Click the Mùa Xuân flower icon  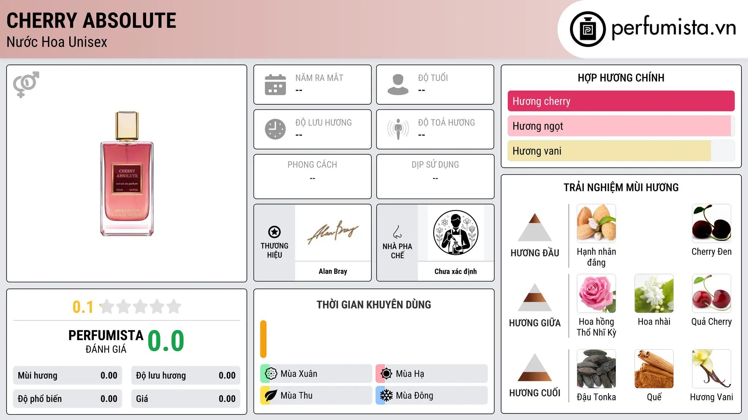tap(271, 374)
